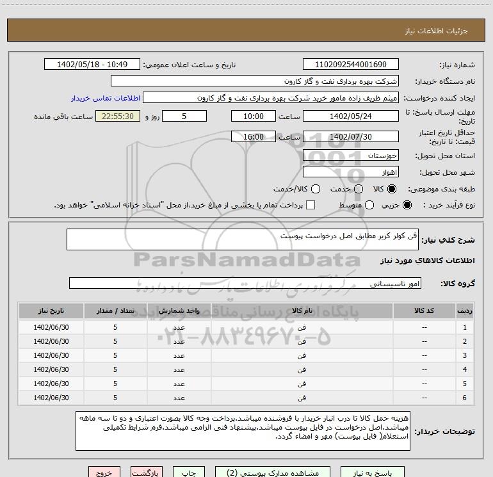Click the announcement date 1402/05/18 field

click(x=92, y=64)
